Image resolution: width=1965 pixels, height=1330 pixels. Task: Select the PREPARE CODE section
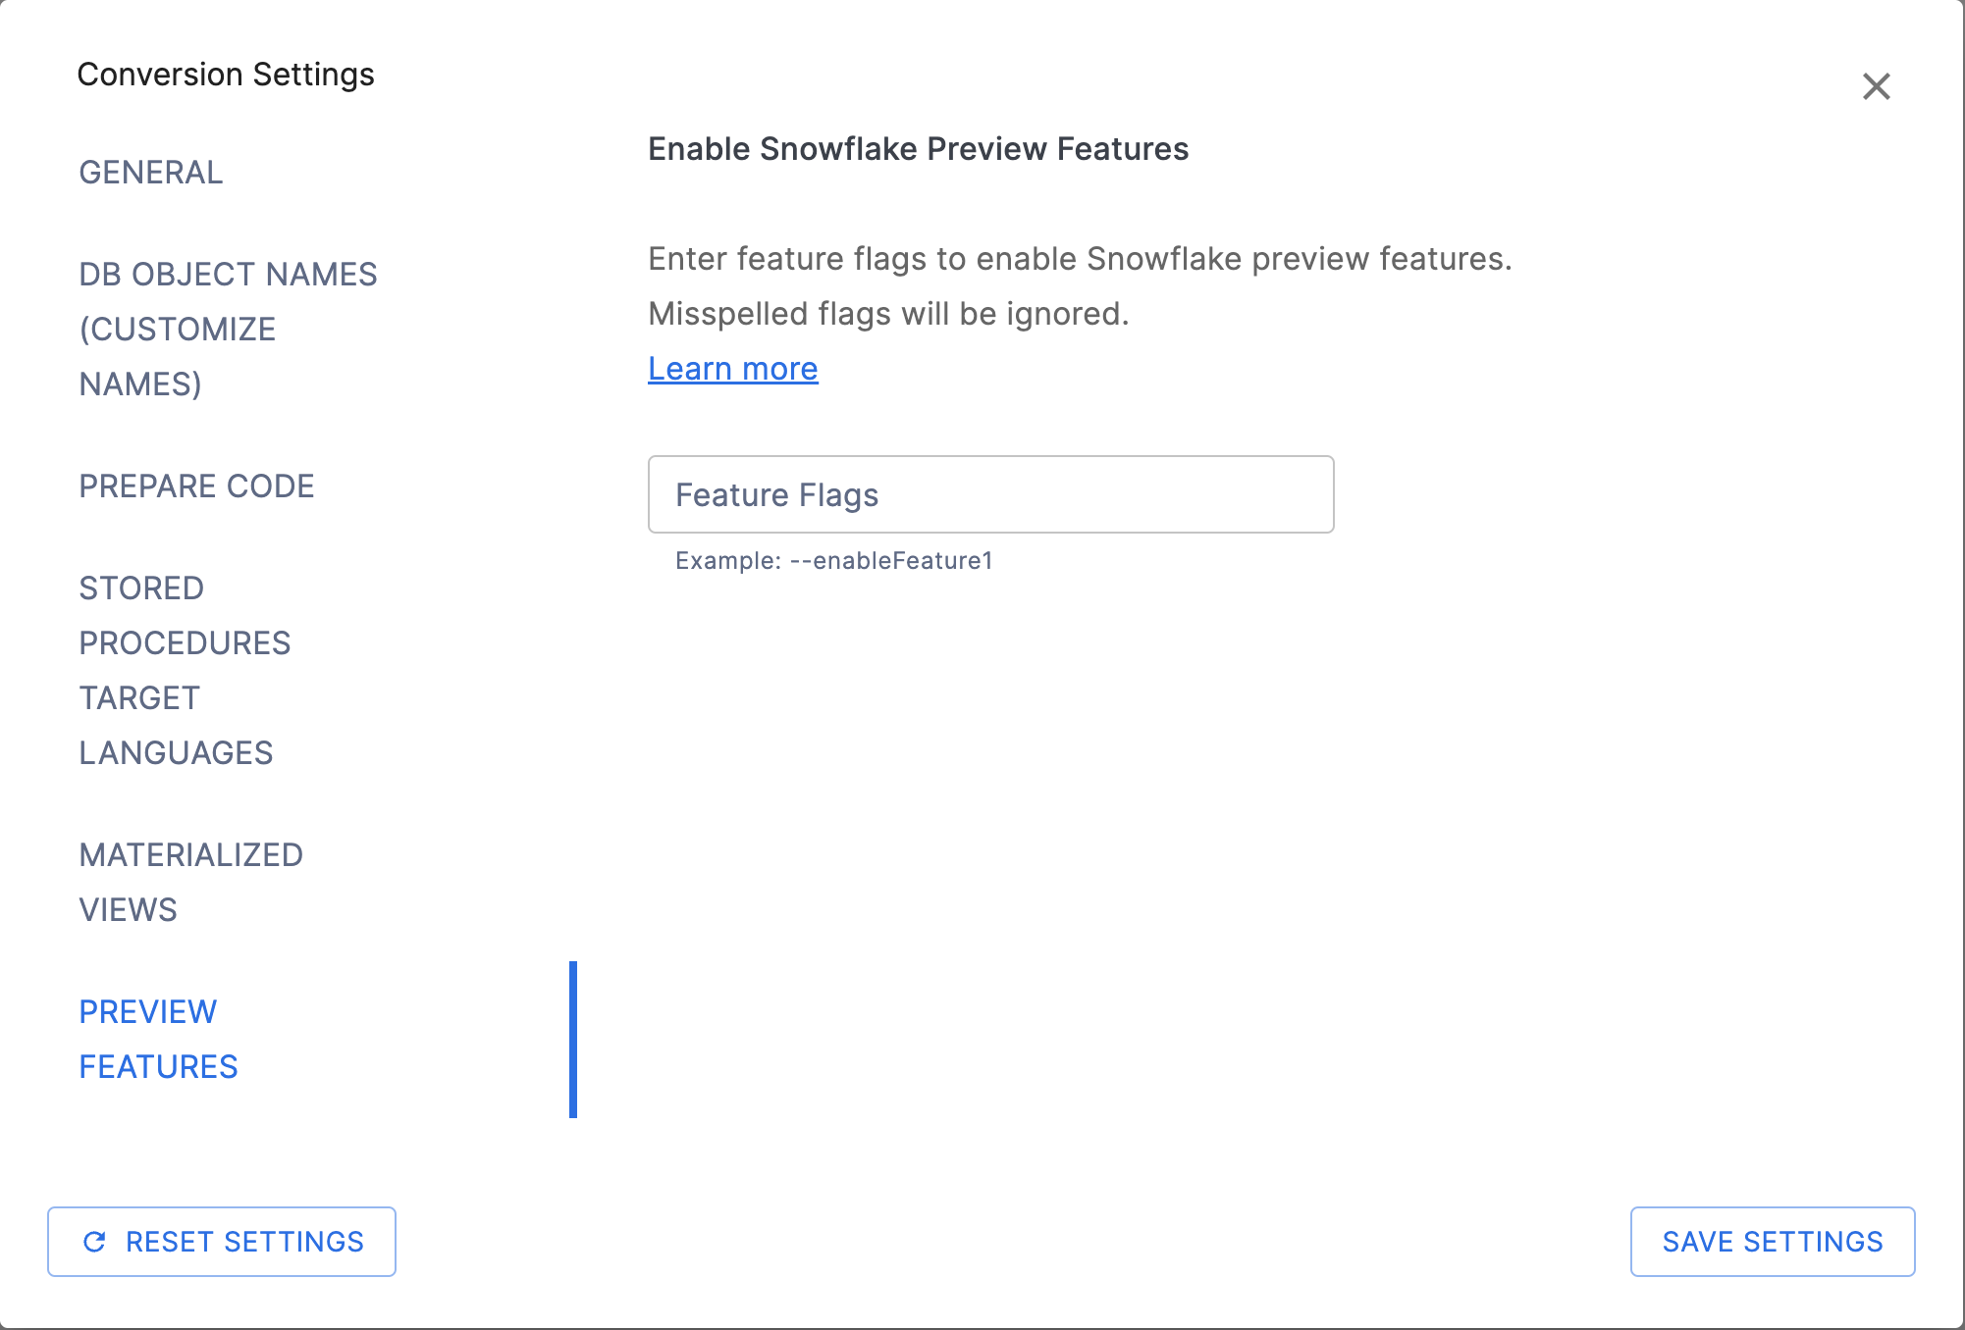coord(196,486)
